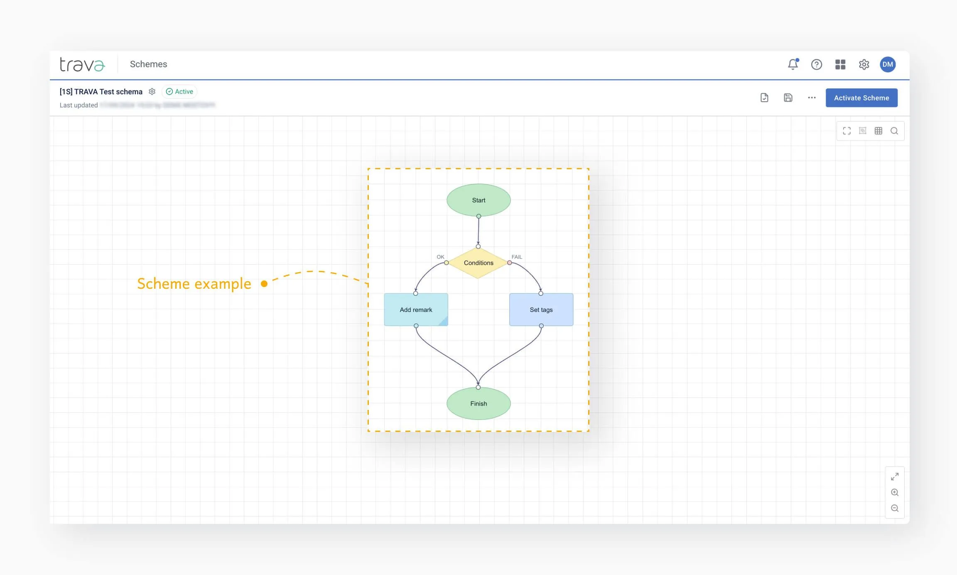This screenshot has width=957, height=575.
Task: Zoom in on the canvas
Action: click(x=895, y=492)
